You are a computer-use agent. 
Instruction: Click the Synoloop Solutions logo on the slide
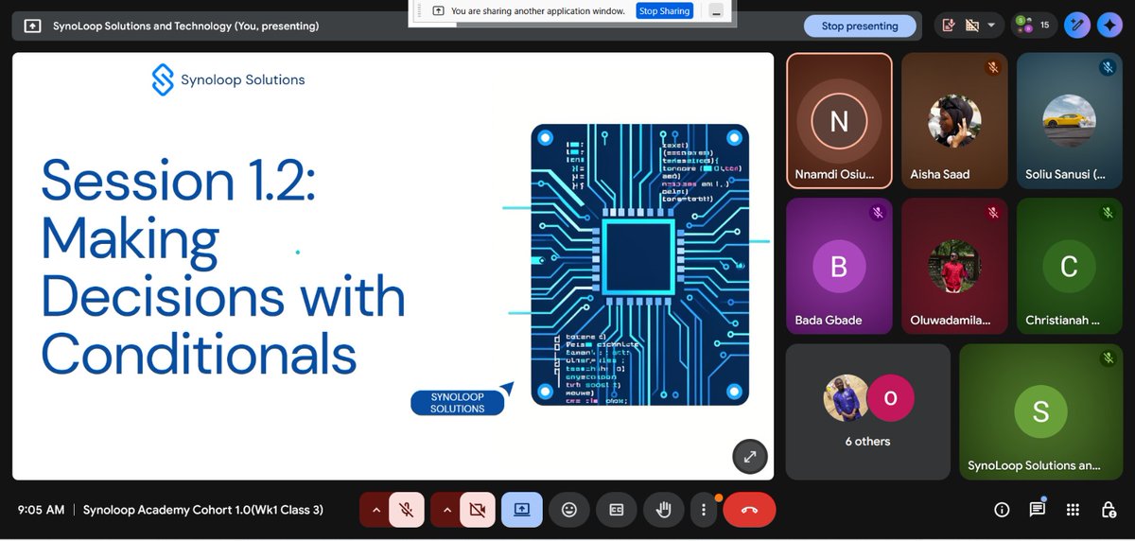(228, 79)
